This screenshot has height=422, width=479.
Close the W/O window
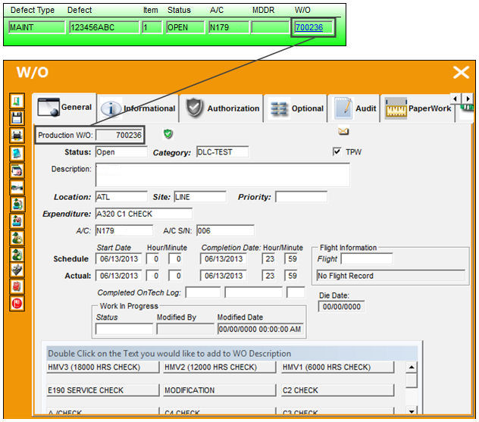(x=461, y=73)
